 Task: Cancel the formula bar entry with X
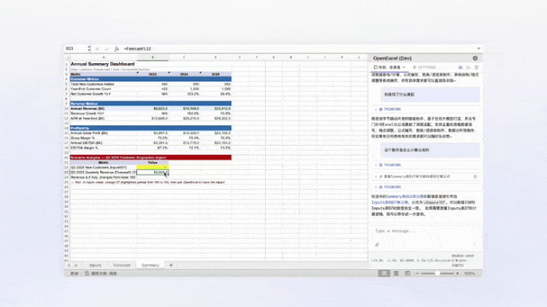pyautogui.click(x=97, y=49)
